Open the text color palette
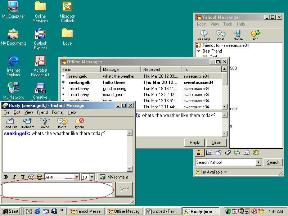Screen dimensions: 288x216 pos(31,177)
